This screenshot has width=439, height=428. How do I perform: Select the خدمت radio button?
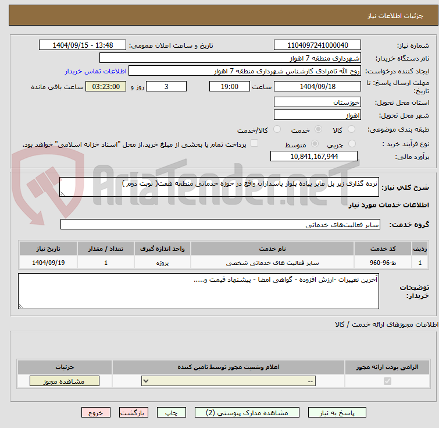pyautogui.click(x=318, y=129)
